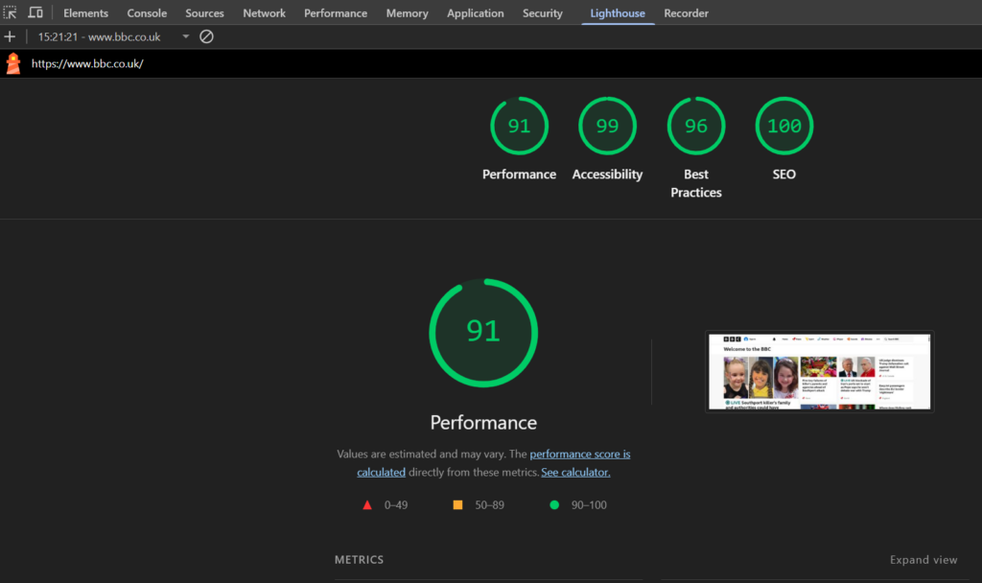Open the Application tab

475,13
